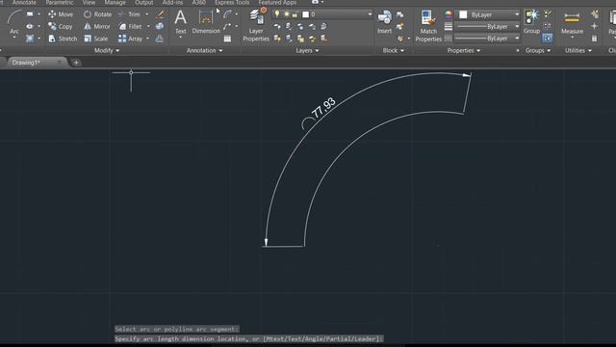The height and width of the screenshot is (347, 616).
Task: Select the Arc drawing tool
Action: 14,23
